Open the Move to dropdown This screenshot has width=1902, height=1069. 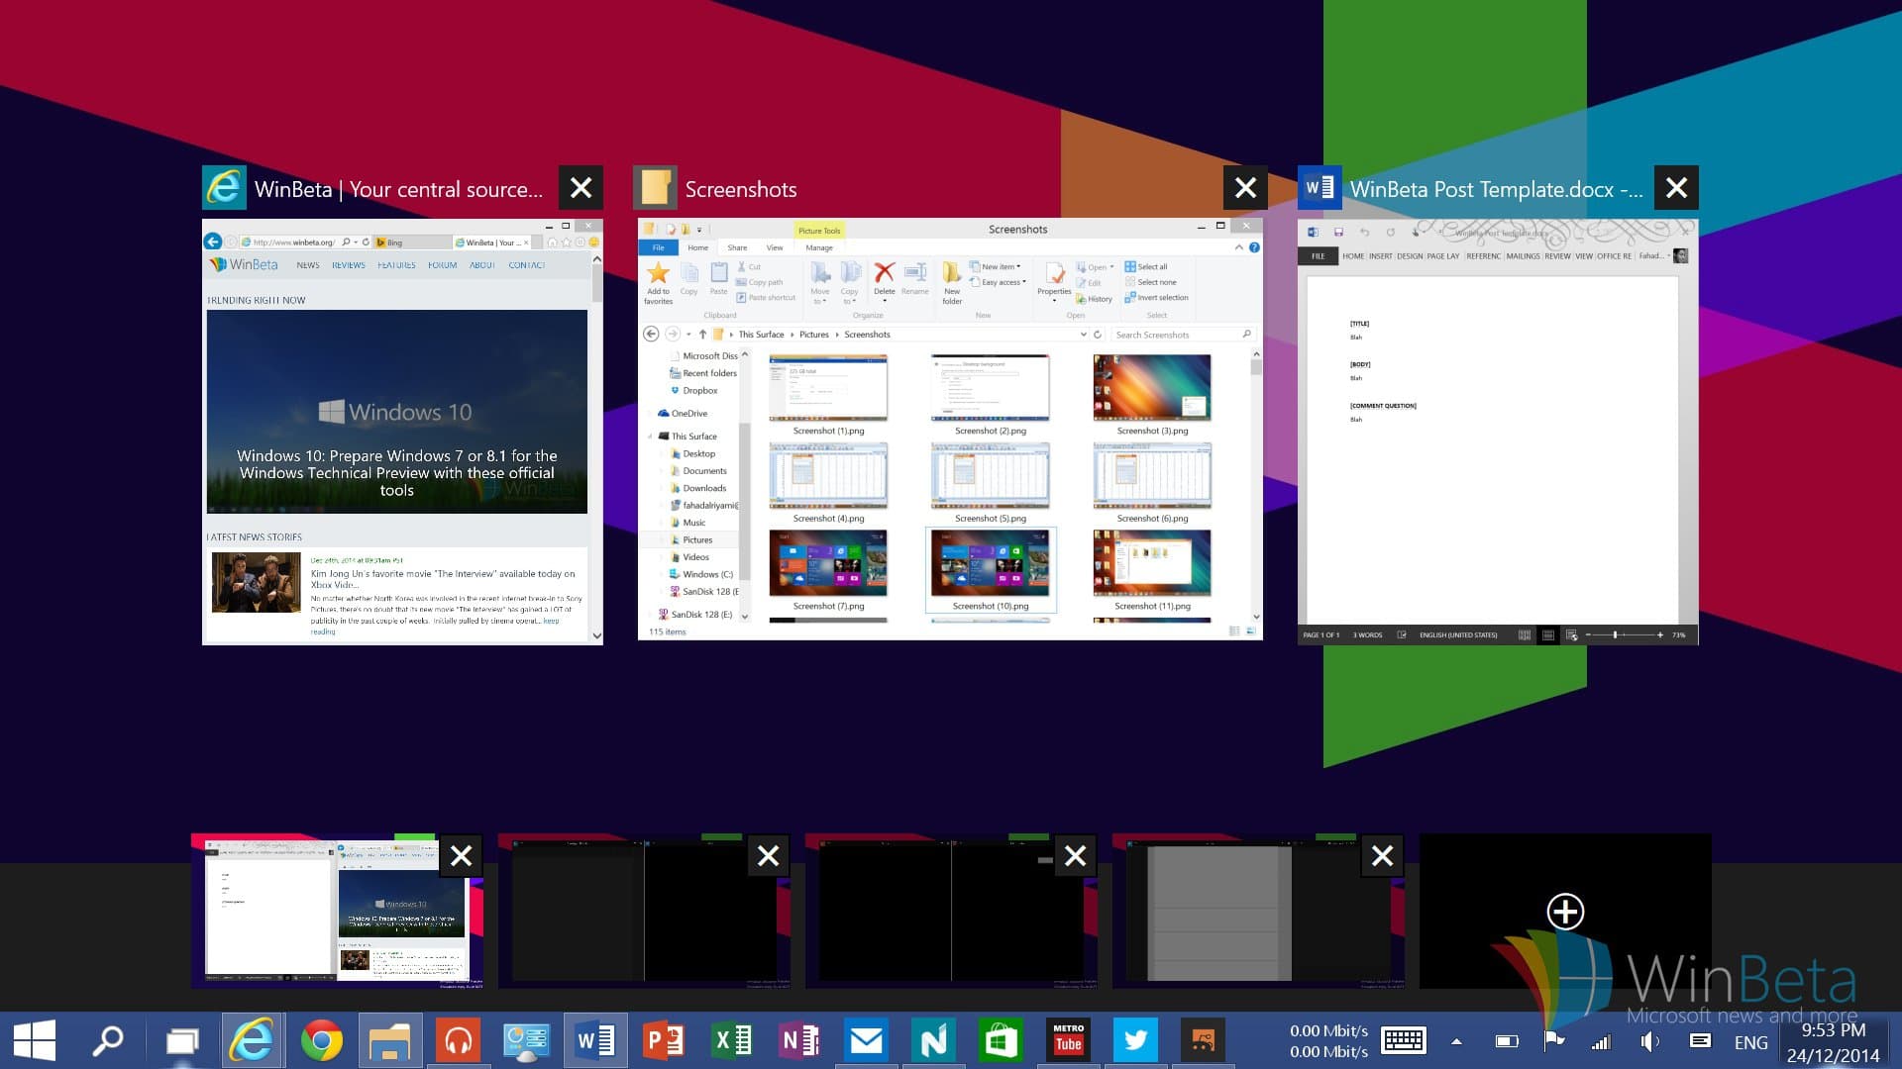pos(820,282)
